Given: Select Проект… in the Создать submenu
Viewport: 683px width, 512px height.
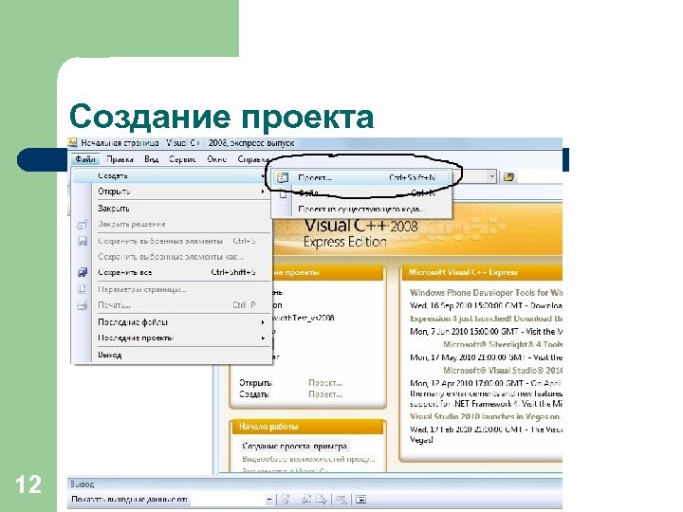Looking at the screenshot, I should pos(361,177).
